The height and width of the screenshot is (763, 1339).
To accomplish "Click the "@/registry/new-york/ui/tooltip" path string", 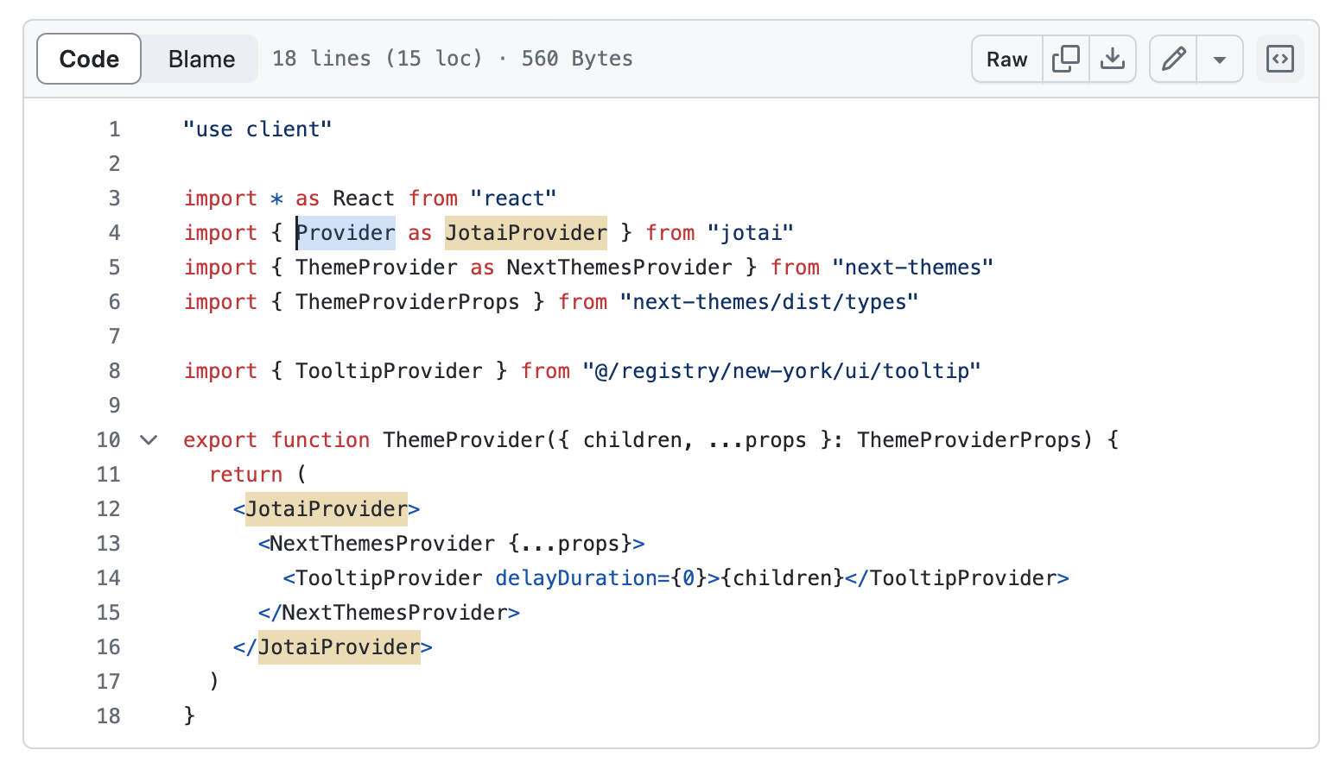I will point(782,371).
